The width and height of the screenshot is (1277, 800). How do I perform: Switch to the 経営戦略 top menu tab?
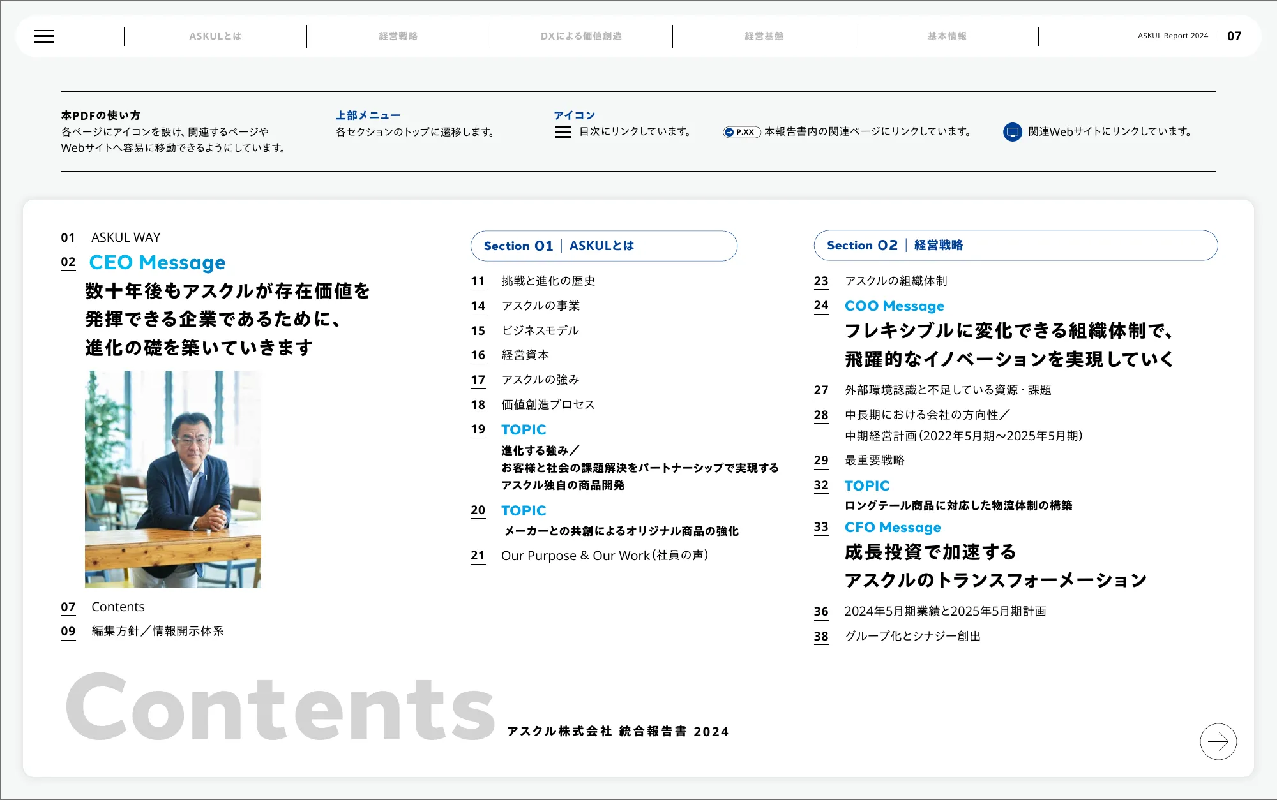tap(398, 36)
